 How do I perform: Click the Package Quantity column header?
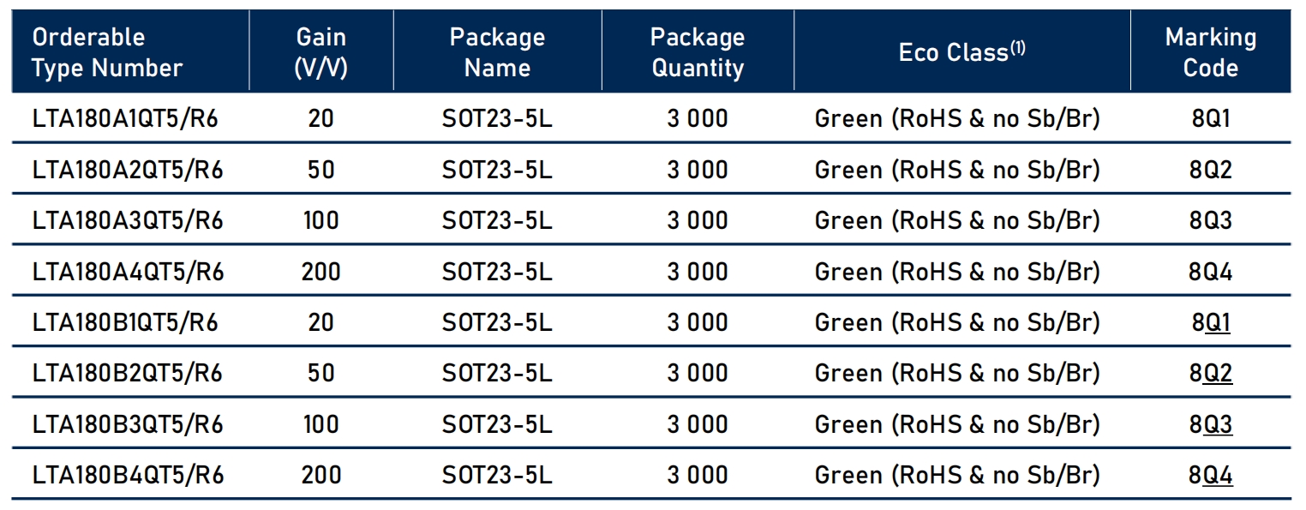point(697,52)
